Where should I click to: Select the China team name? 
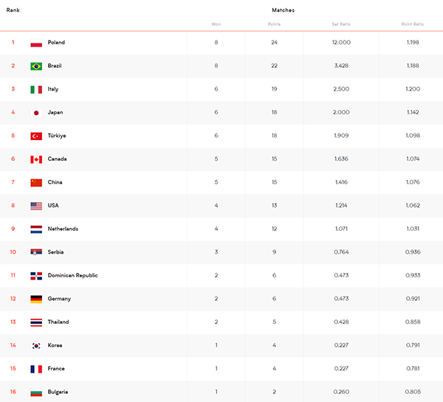point(55,182)
